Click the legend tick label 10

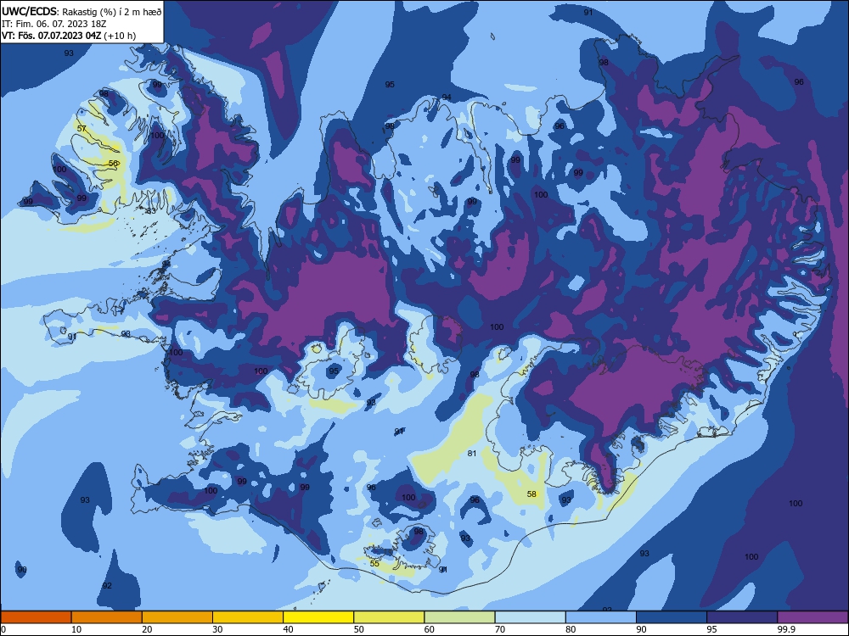pos(76,629)
